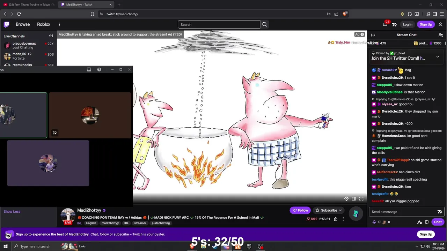Open the more options menu beside Roblox
Screen dimensions: 447x251
[59, 24]
